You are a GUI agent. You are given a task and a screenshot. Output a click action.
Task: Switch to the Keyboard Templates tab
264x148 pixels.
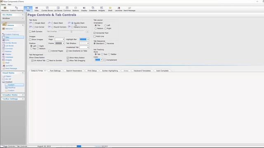[x=142, y=71]
